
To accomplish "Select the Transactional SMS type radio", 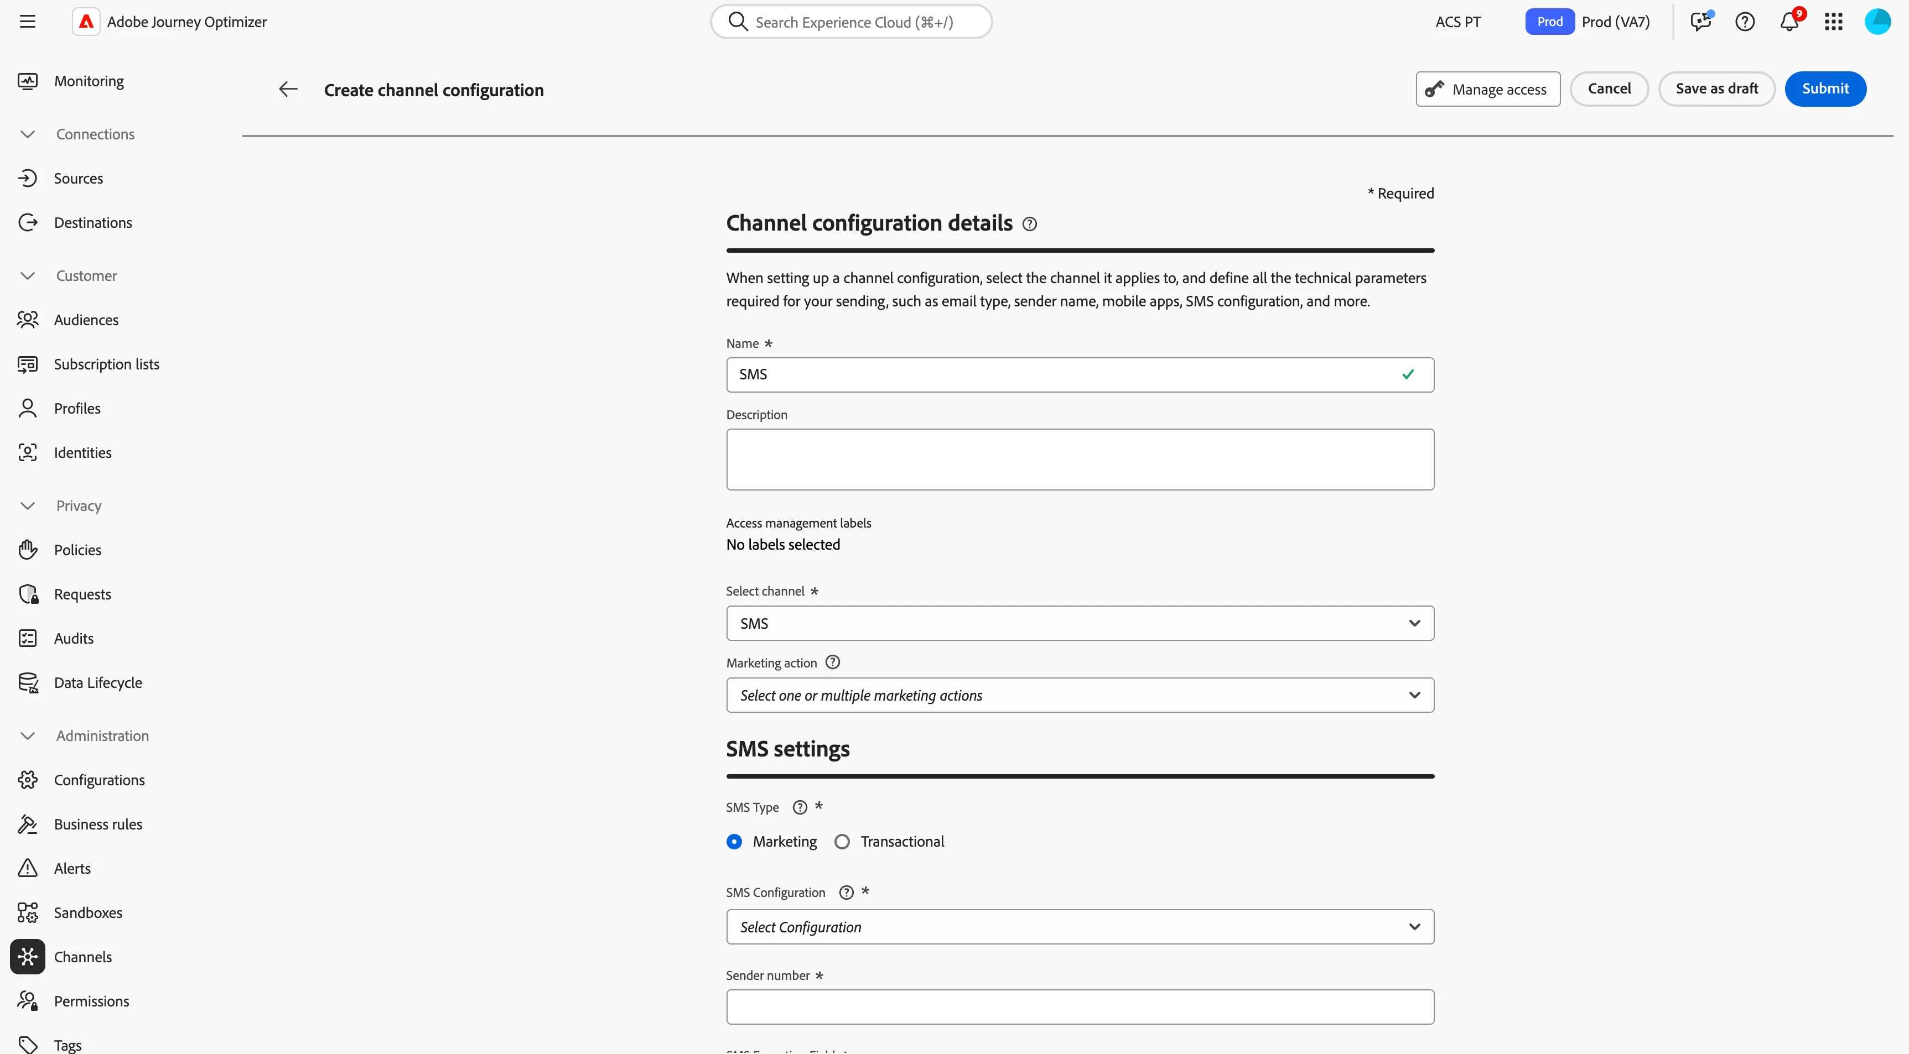I will tap(842, 842).
